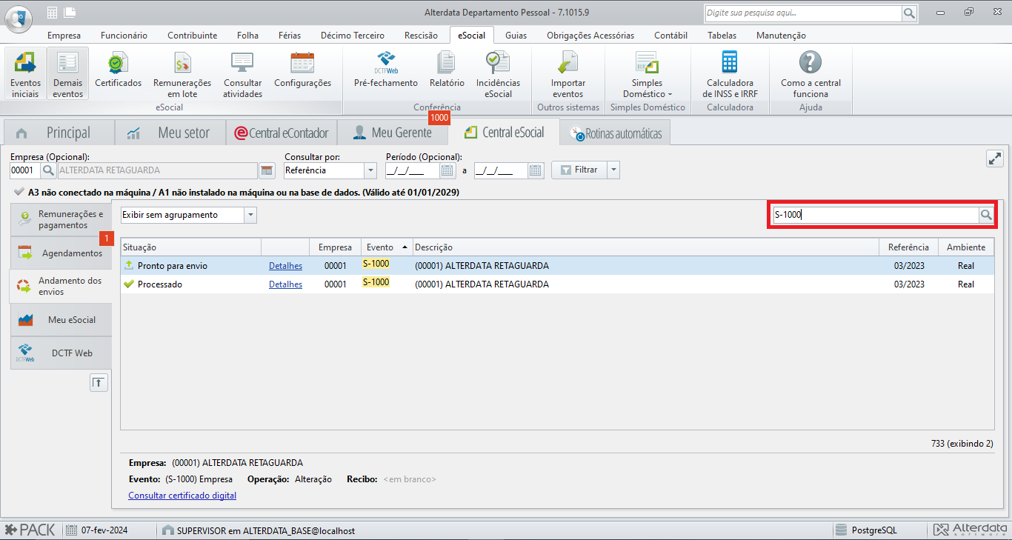
Task: Click the PACK logo in status bar
Action: (30, 530)
